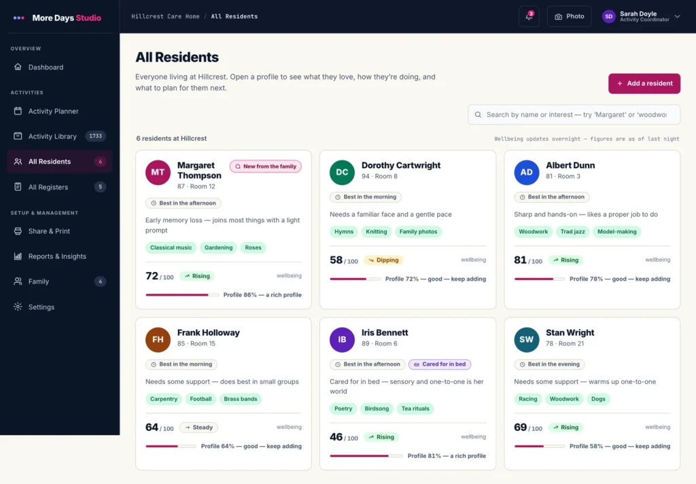
Task: Open the All Registers page
Action: click(60, 187)
